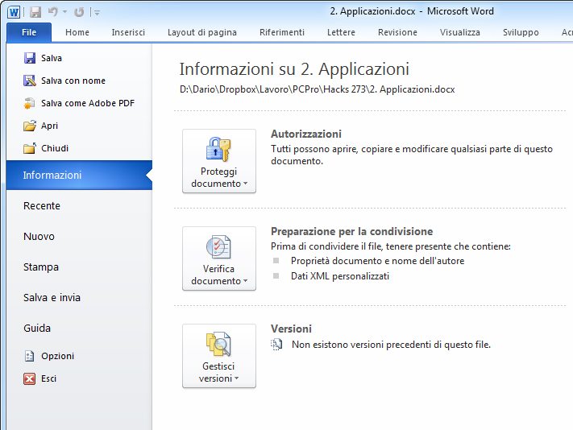Select Recente in the sidebar
The width and height of the screenshot is (573, 430).
42,206
